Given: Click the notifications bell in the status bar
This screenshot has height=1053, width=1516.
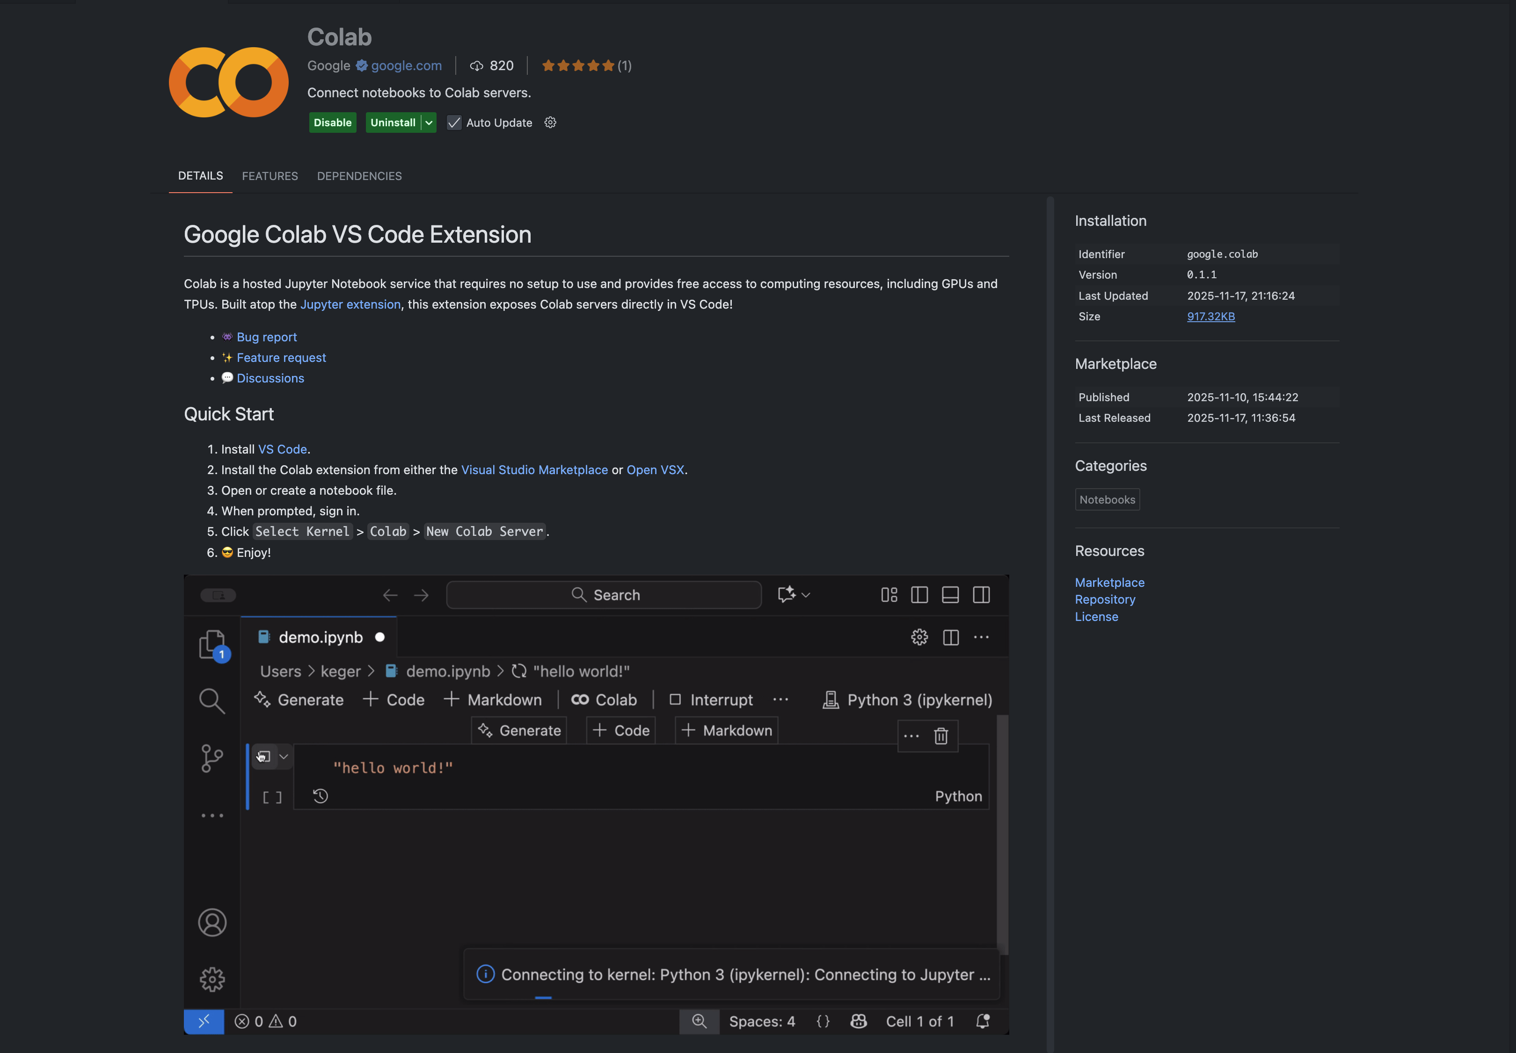Looking at the screenshot, I should click(983, 1021).
